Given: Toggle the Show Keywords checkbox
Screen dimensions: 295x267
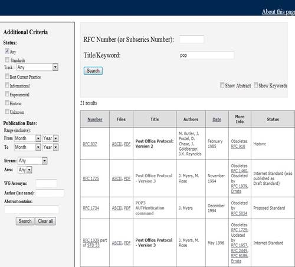Looking at the screenshot, I should pyautogui.click(x=255, y=85).
